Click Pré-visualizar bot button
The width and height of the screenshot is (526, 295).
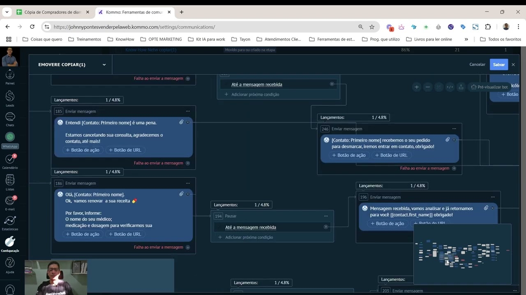[489, 87]
